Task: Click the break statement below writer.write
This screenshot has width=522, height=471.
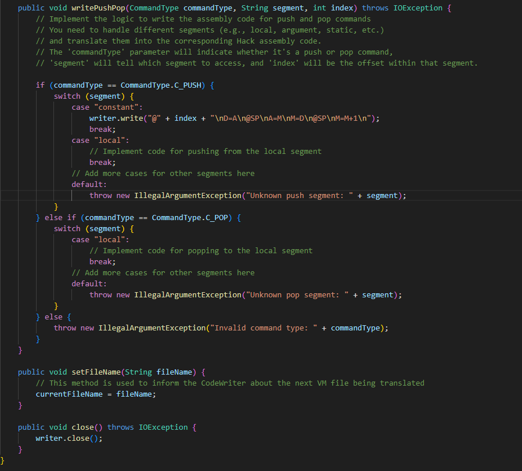Action: (102, 129)
